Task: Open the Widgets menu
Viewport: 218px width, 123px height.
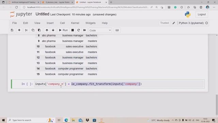Action: (90, 23)
